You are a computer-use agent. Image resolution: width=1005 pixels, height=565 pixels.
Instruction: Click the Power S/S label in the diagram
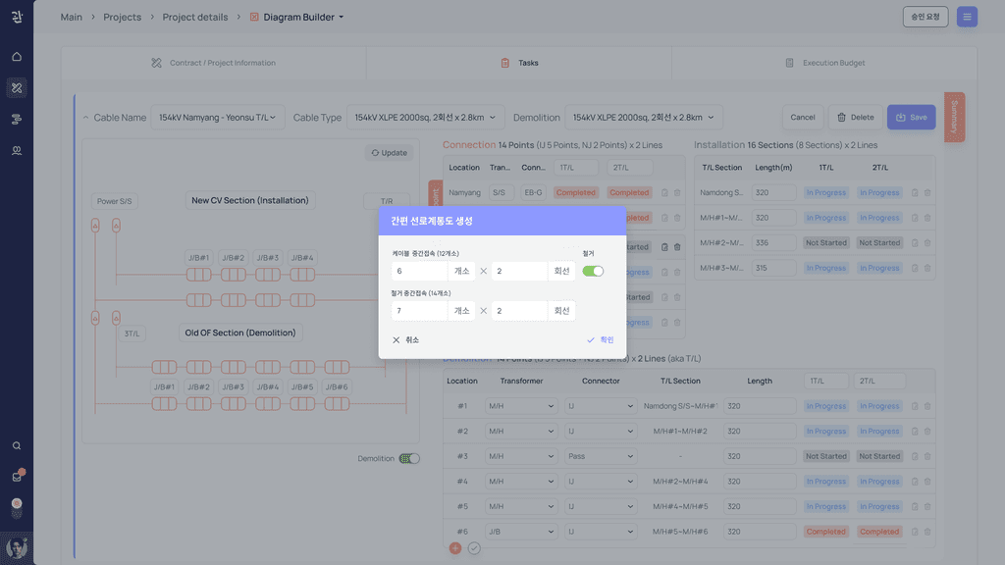(114, 201)
